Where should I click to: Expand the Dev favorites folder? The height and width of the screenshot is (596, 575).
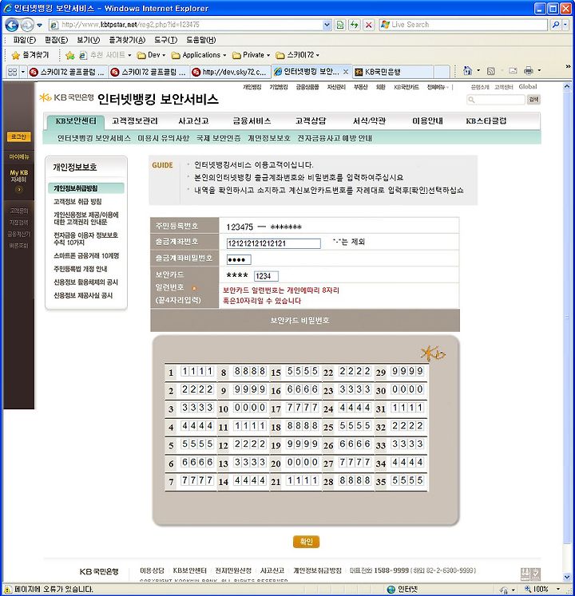(151, 55)
